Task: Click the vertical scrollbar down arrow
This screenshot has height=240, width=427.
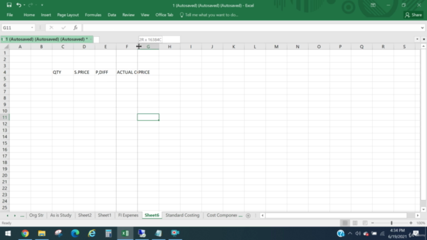Action: point(424,209)
